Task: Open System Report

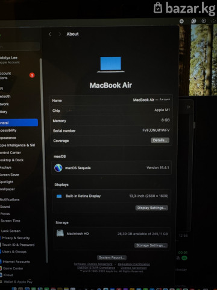Action: 112,257
